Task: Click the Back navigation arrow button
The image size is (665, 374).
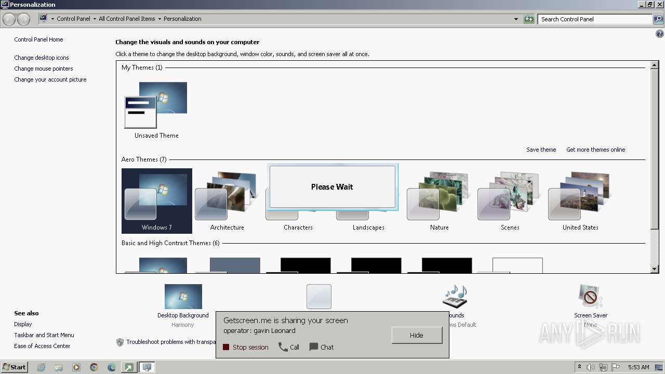Action: 9,19
